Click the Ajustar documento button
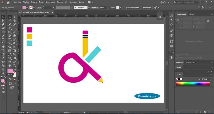Viewport: 214px width, 114px height. [132, 7]
